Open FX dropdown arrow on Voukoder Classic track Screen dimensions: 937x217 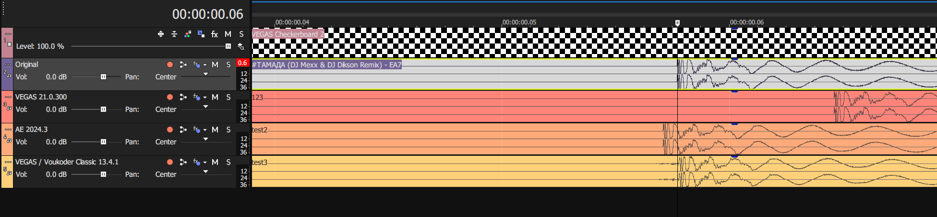(205, 163)
